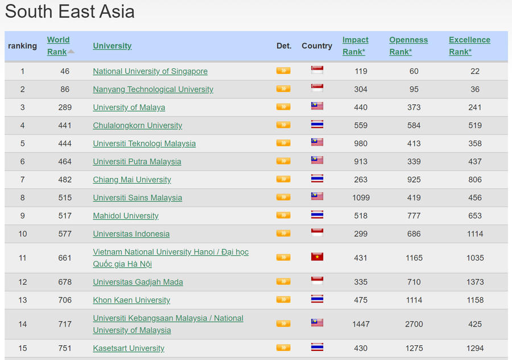This screenshot has width=512, height=360.
Task: Click the Indonesia flag for Universitas Indonesia
Action: tap(317, 232)
